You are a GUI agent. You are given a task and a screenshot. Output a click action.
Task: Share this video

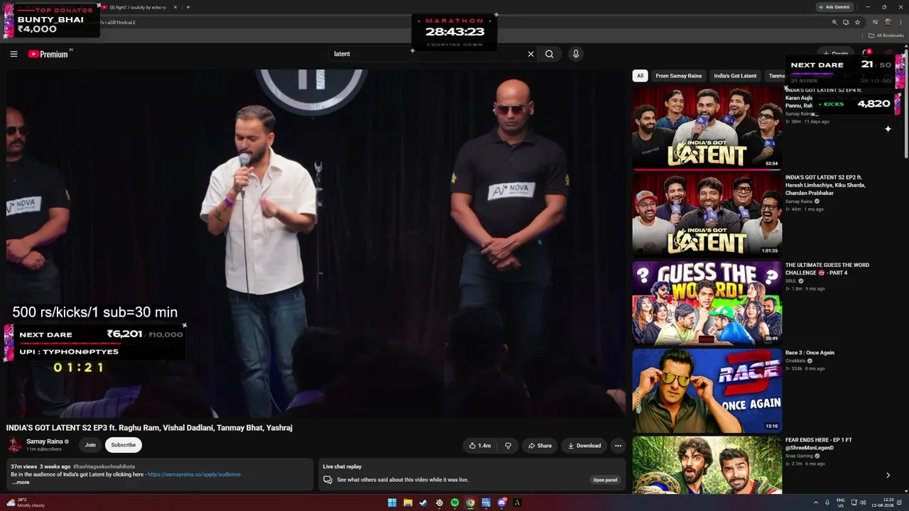[x=540, y=446]
